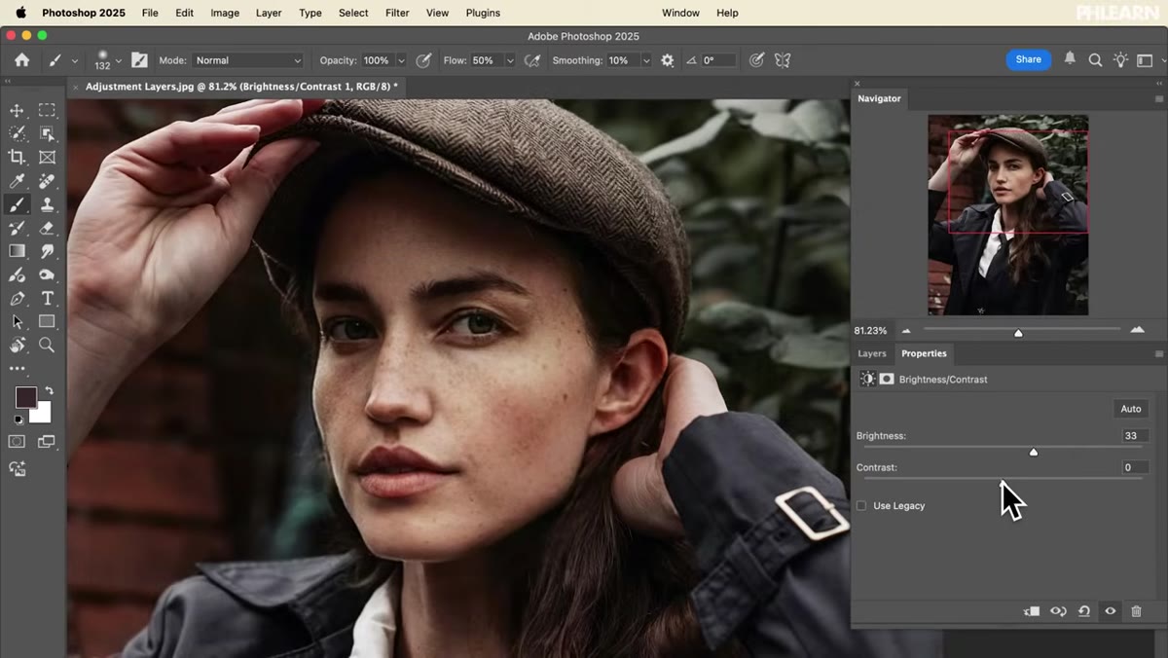Toggle symmetry paint butterfly icon
1168x658 pixels.
point(783,60)
